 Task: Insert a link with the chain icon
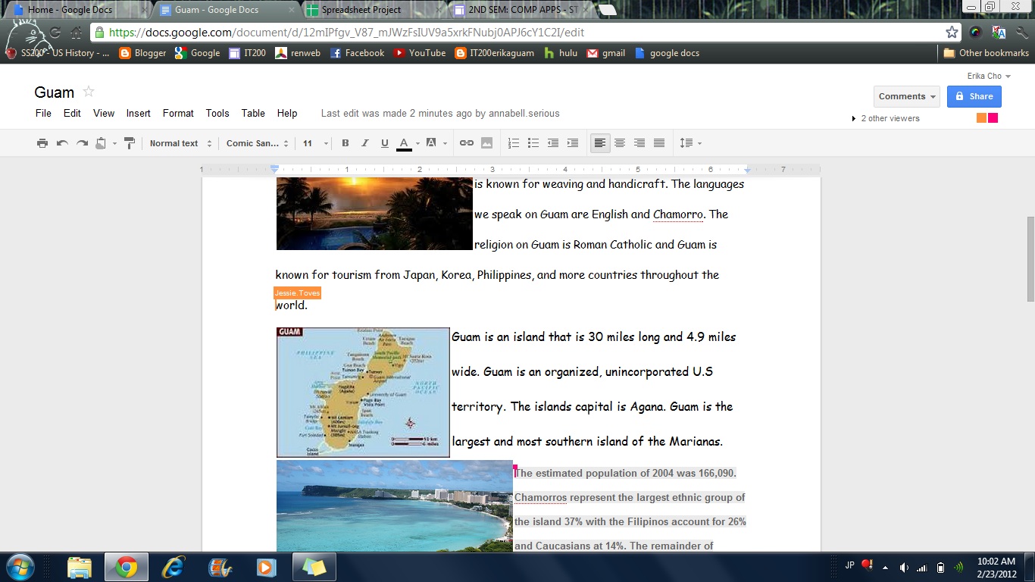tap(467, 143)
